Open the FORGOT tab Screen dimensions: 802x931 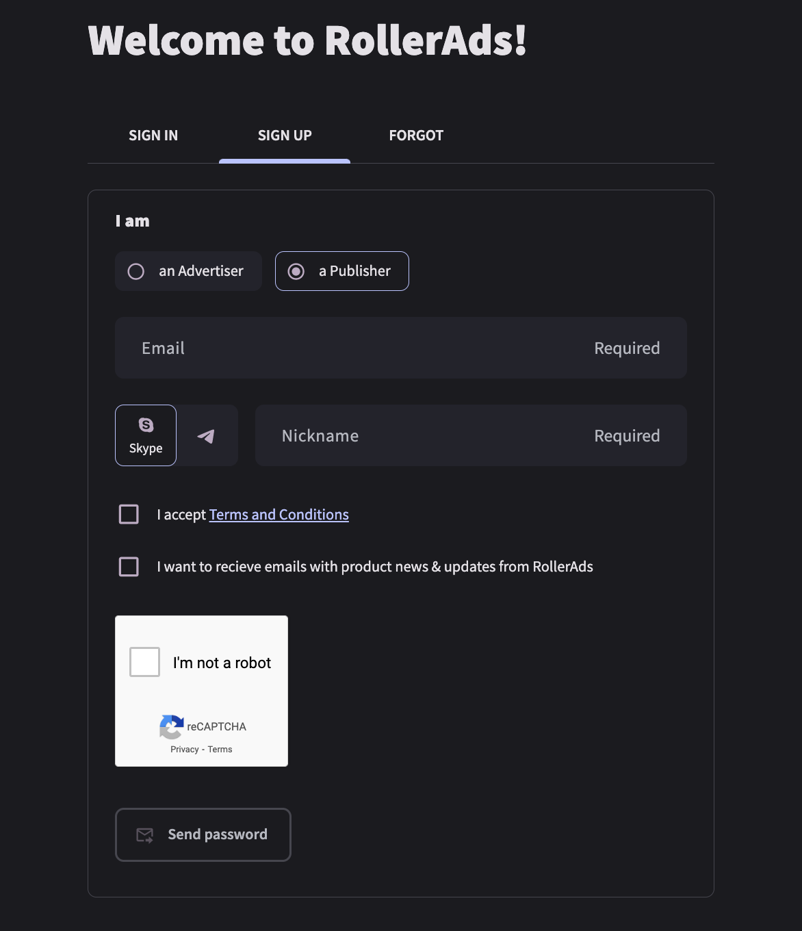(x=416, y=136)
